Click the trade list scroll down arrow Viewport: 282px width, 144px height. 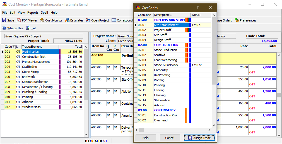86,135
